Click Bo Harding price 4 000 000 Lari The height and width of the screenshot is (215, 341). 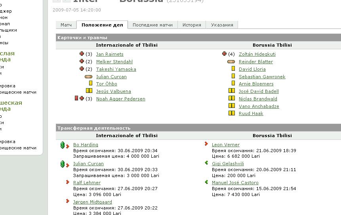coord(143,156)
